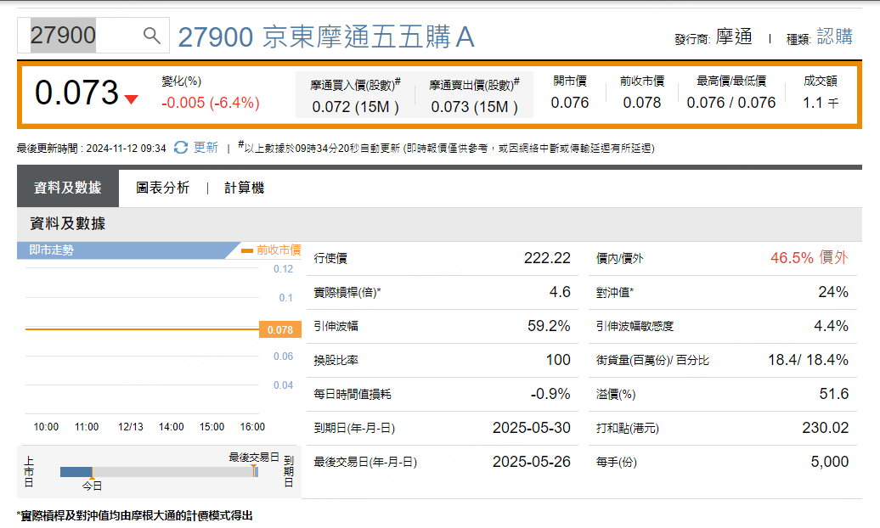
Task: Click the orange 0.078 chart price tag
Action: 280,329
